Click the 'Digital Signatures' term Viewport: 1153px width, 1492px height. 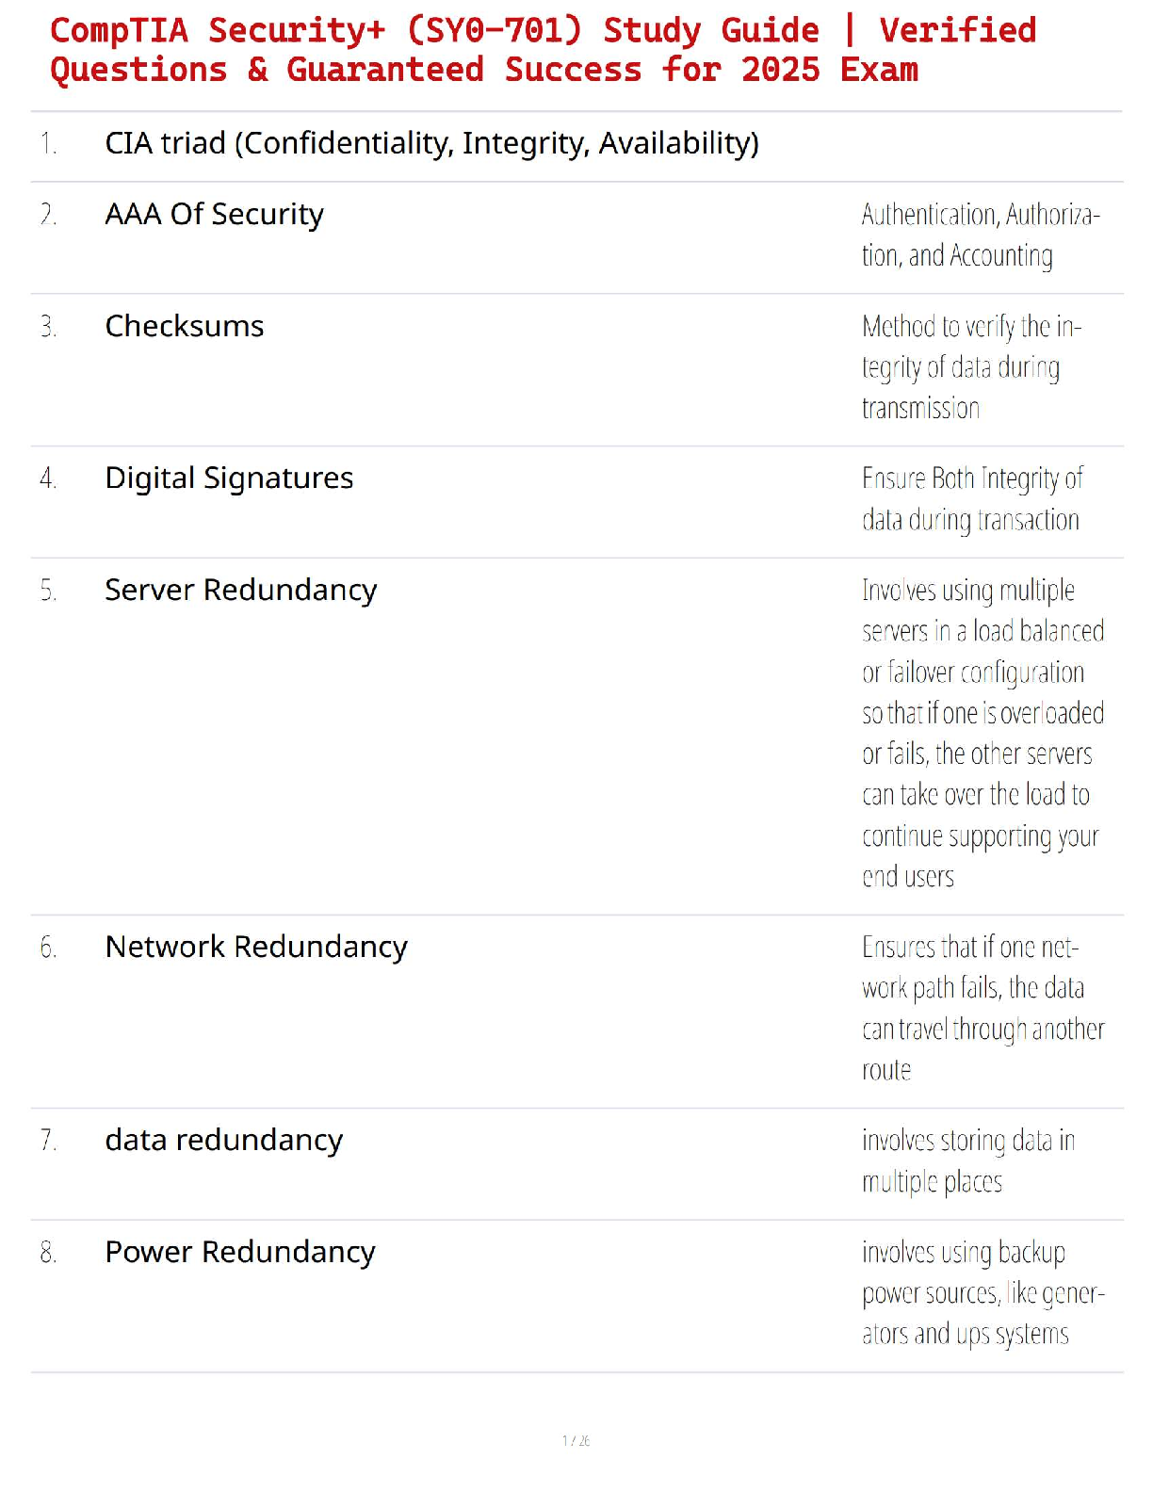click(x=229, y=478)
